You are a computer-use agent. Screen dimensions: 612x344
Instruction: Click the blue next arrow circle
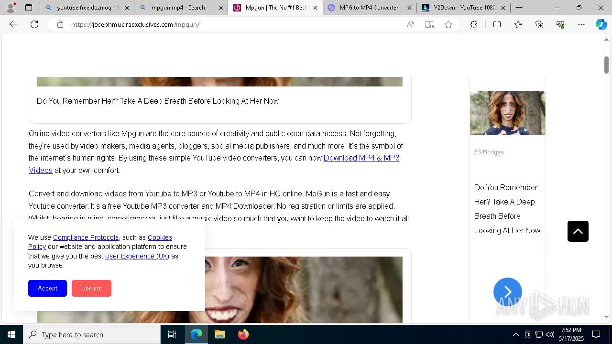(x=508, y=292)
